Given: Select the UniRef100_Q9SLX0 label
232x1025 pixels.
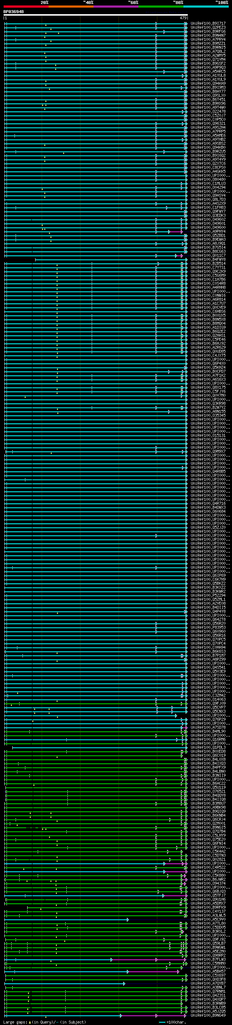Looking at the screenshot, I should (208, 96).
